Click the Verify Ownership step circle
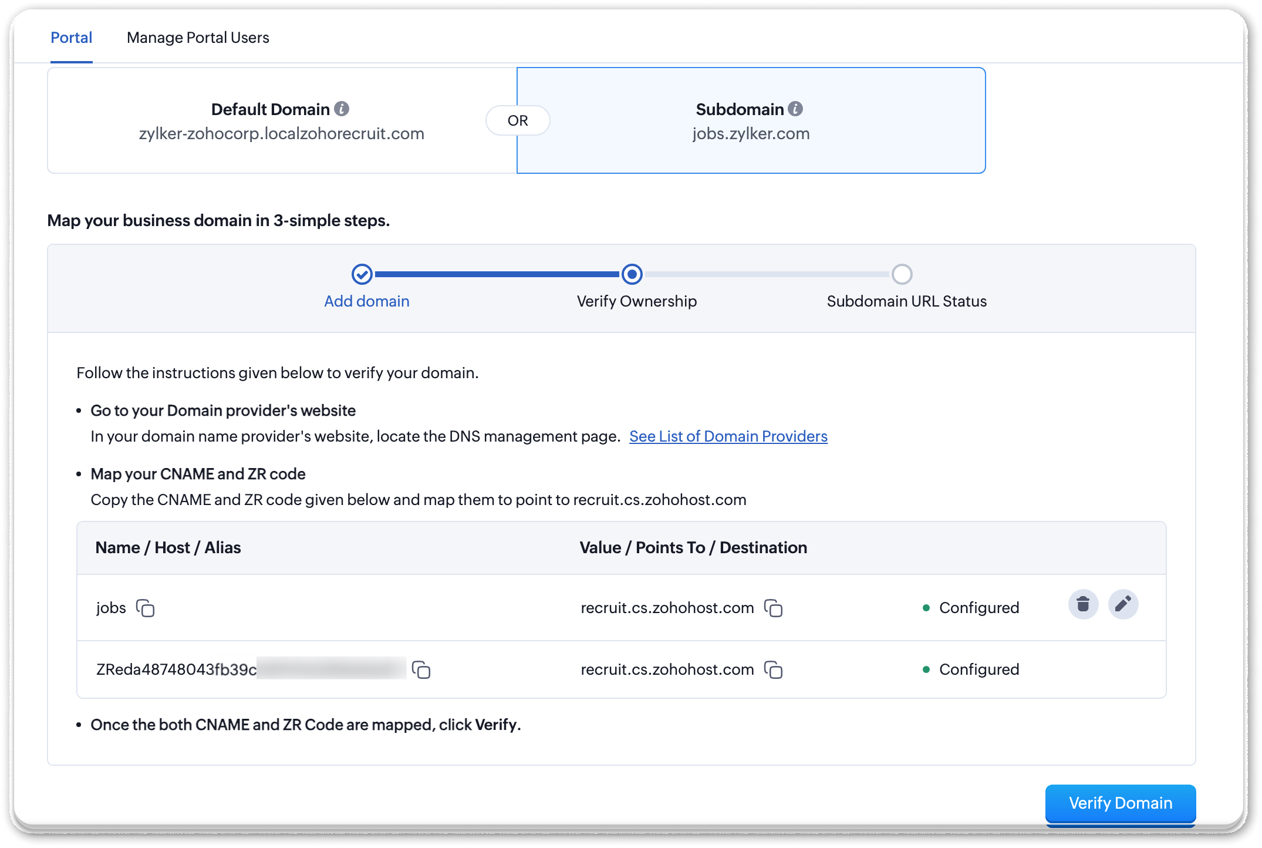 click(x=632, y=274)
